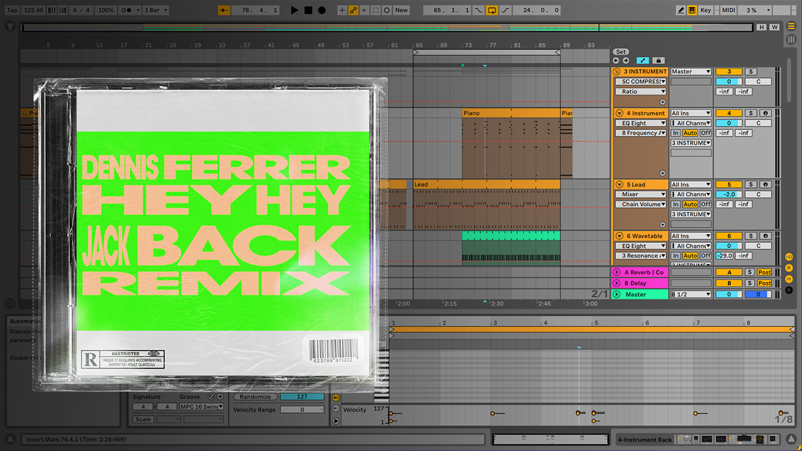Toggle the blue automation mode icon
802x451 pixels.
tap(643, 61)
